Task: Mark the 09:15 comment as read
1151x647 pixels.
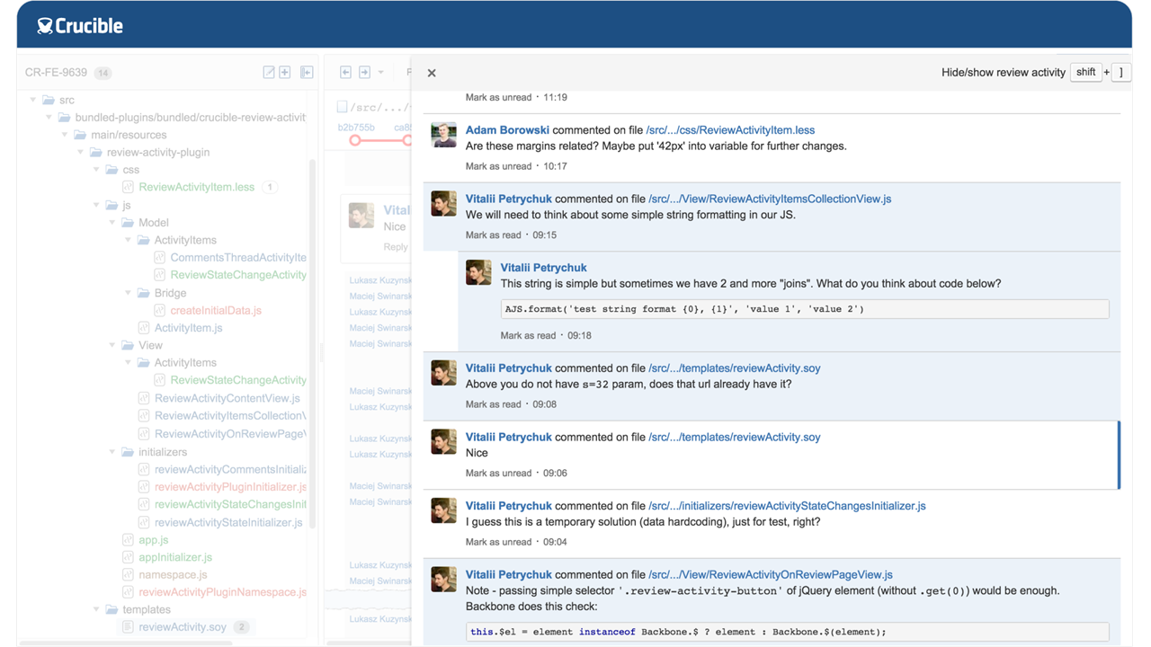Action: point(494,235)
